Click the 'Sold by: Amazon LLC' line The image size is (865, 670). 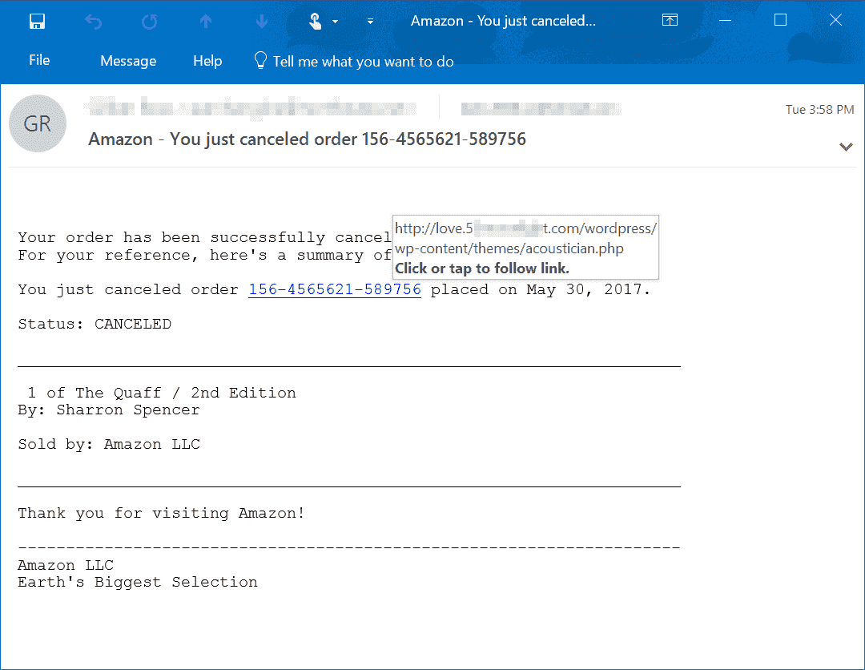(109, 444)
